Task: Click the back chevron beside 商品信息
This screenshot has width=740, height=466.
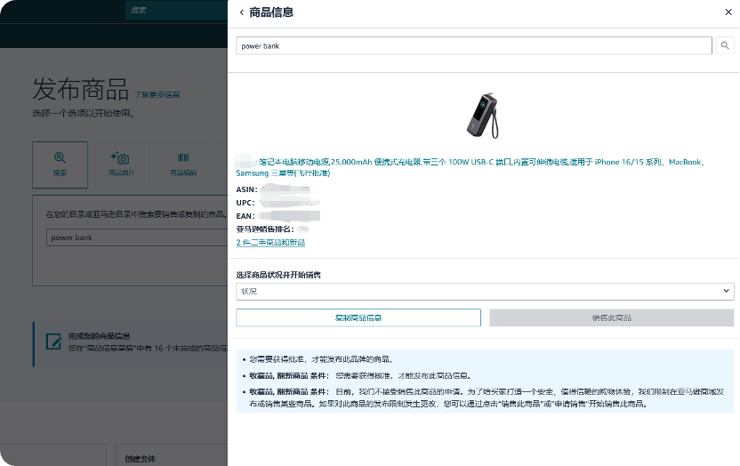Action: pos(242,12)
